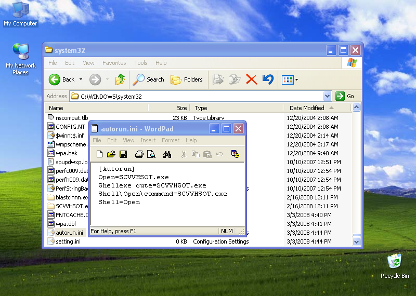Click the red Delete X icon in Explorer
Screen dimensions: 416x296
tap(252, 79)
